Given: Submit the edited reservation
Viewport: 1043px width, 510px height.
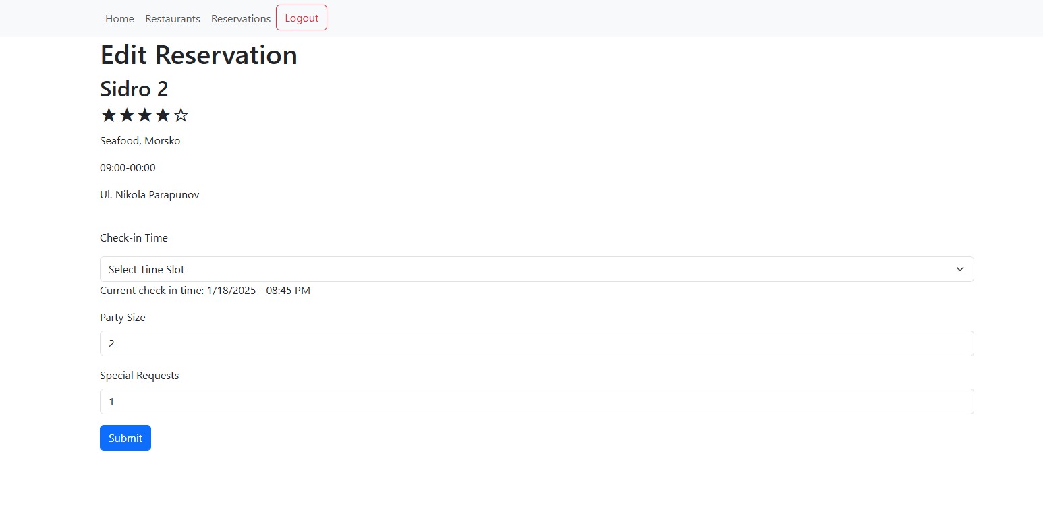Looking at the screenshot, I should coord(125,438).
